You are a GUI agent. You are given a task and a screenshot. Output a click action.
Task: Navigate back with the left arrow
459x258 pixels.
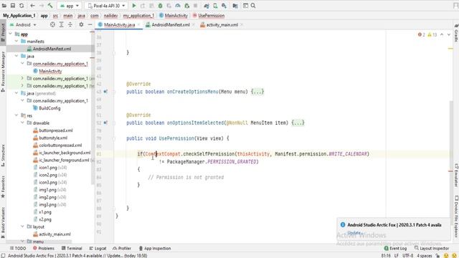(x=32, y=6)
